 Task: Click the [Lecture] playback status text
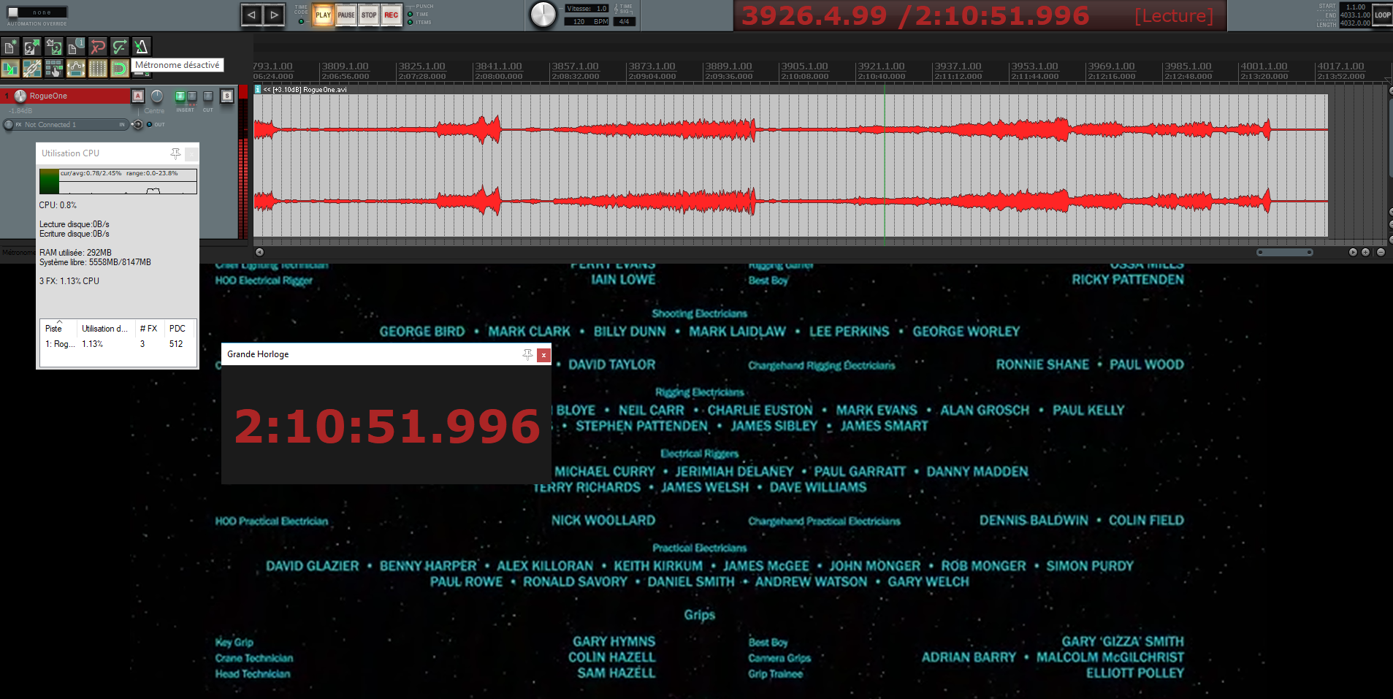[x=1174, y=16]
